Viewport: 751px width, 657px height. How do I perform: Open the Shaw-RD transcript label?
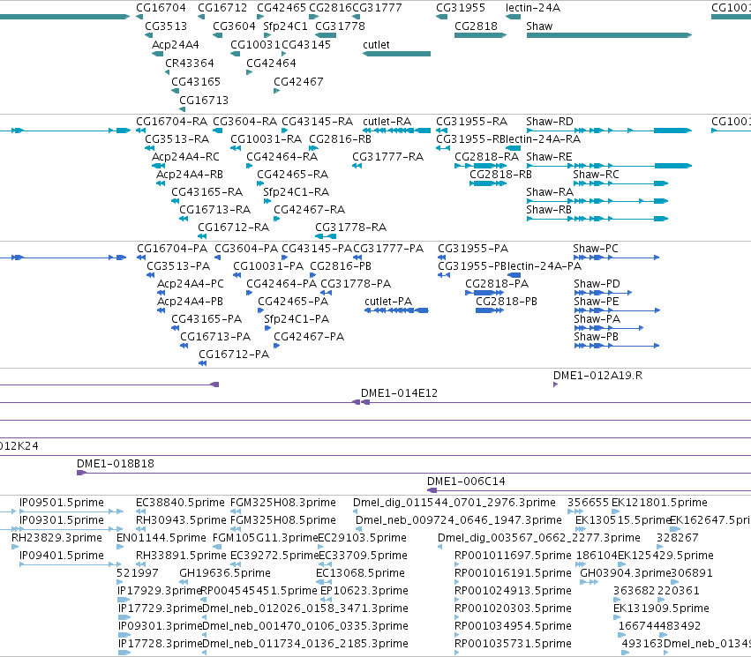coord(550,122)
